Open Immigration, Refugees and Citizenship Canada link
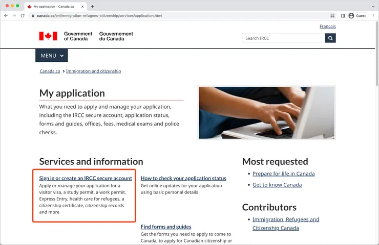379x245 pixels. [x=286, y=224]
